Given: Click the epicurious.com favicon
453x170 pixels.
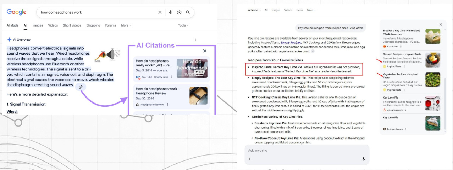Looking at the screenshot, I should 385,110.
